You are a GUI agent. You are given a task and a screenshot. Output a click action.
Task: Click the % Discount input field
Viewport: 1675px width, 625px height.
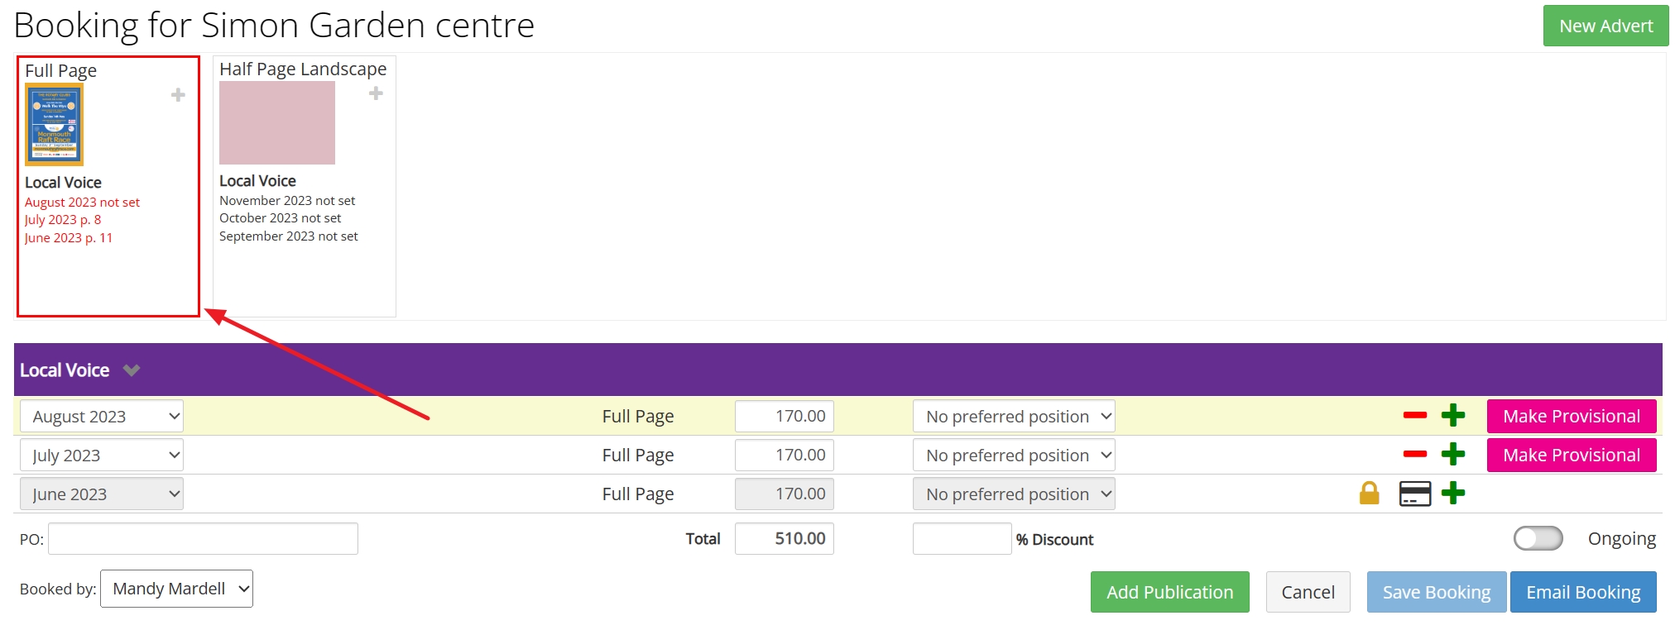pyautogui.click(x=962, y=538)
